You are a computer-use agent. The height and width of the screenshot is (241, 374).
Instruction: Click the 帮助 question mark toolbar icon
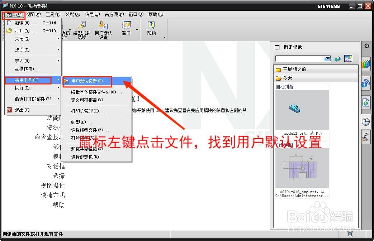(151, 28)
